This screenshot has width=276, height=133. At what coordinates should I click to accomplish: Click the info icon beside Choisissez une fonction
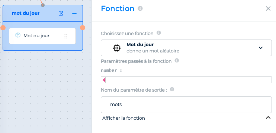point(158,33)
